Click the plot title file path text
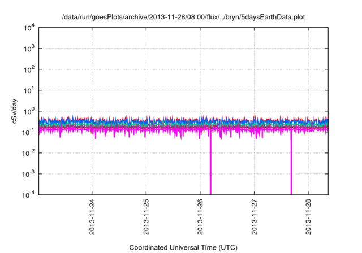 click(183, 18)
